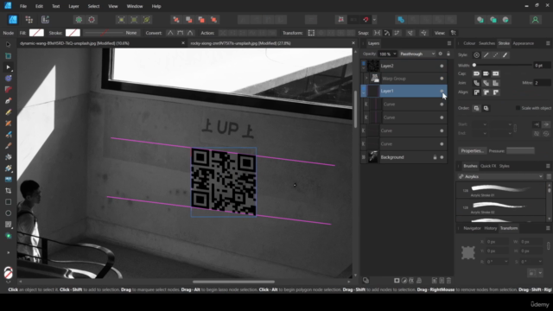Choose the solid line stroke style

click(486, 55)
